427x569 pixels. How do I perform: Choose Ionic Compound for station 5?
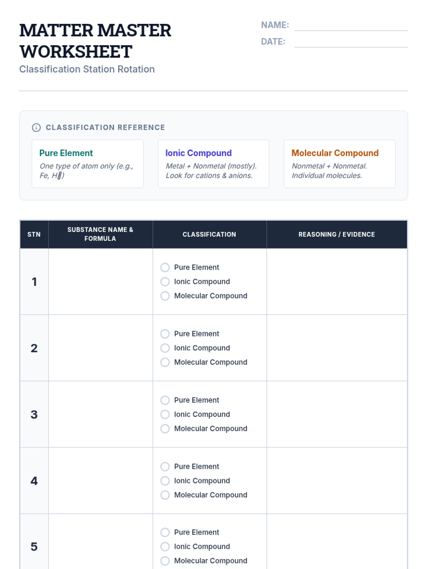click(x=165, y=547)
